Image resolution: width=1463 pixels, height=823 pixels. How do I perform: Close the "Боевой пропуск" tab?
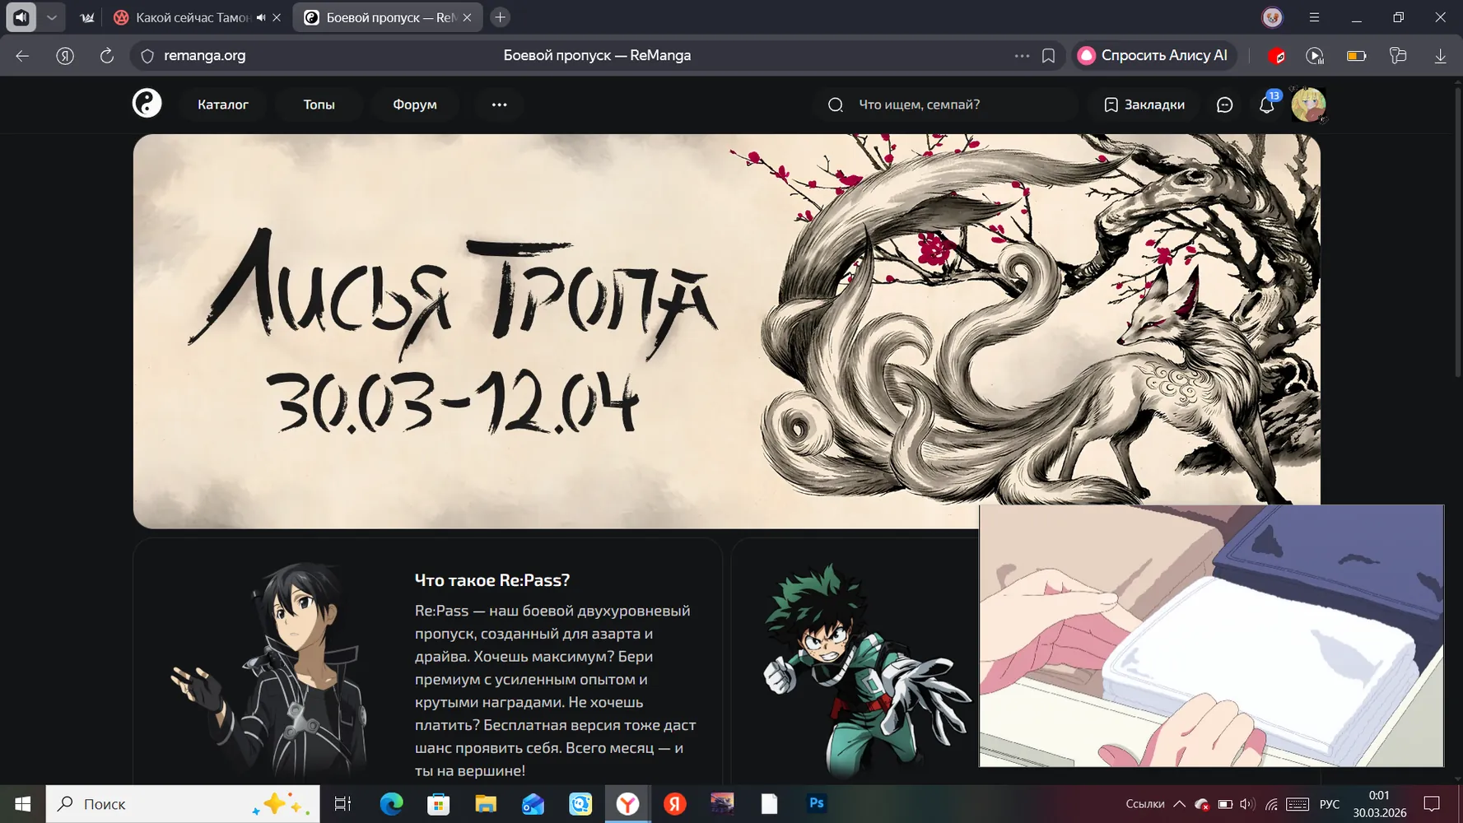point(468,17)
